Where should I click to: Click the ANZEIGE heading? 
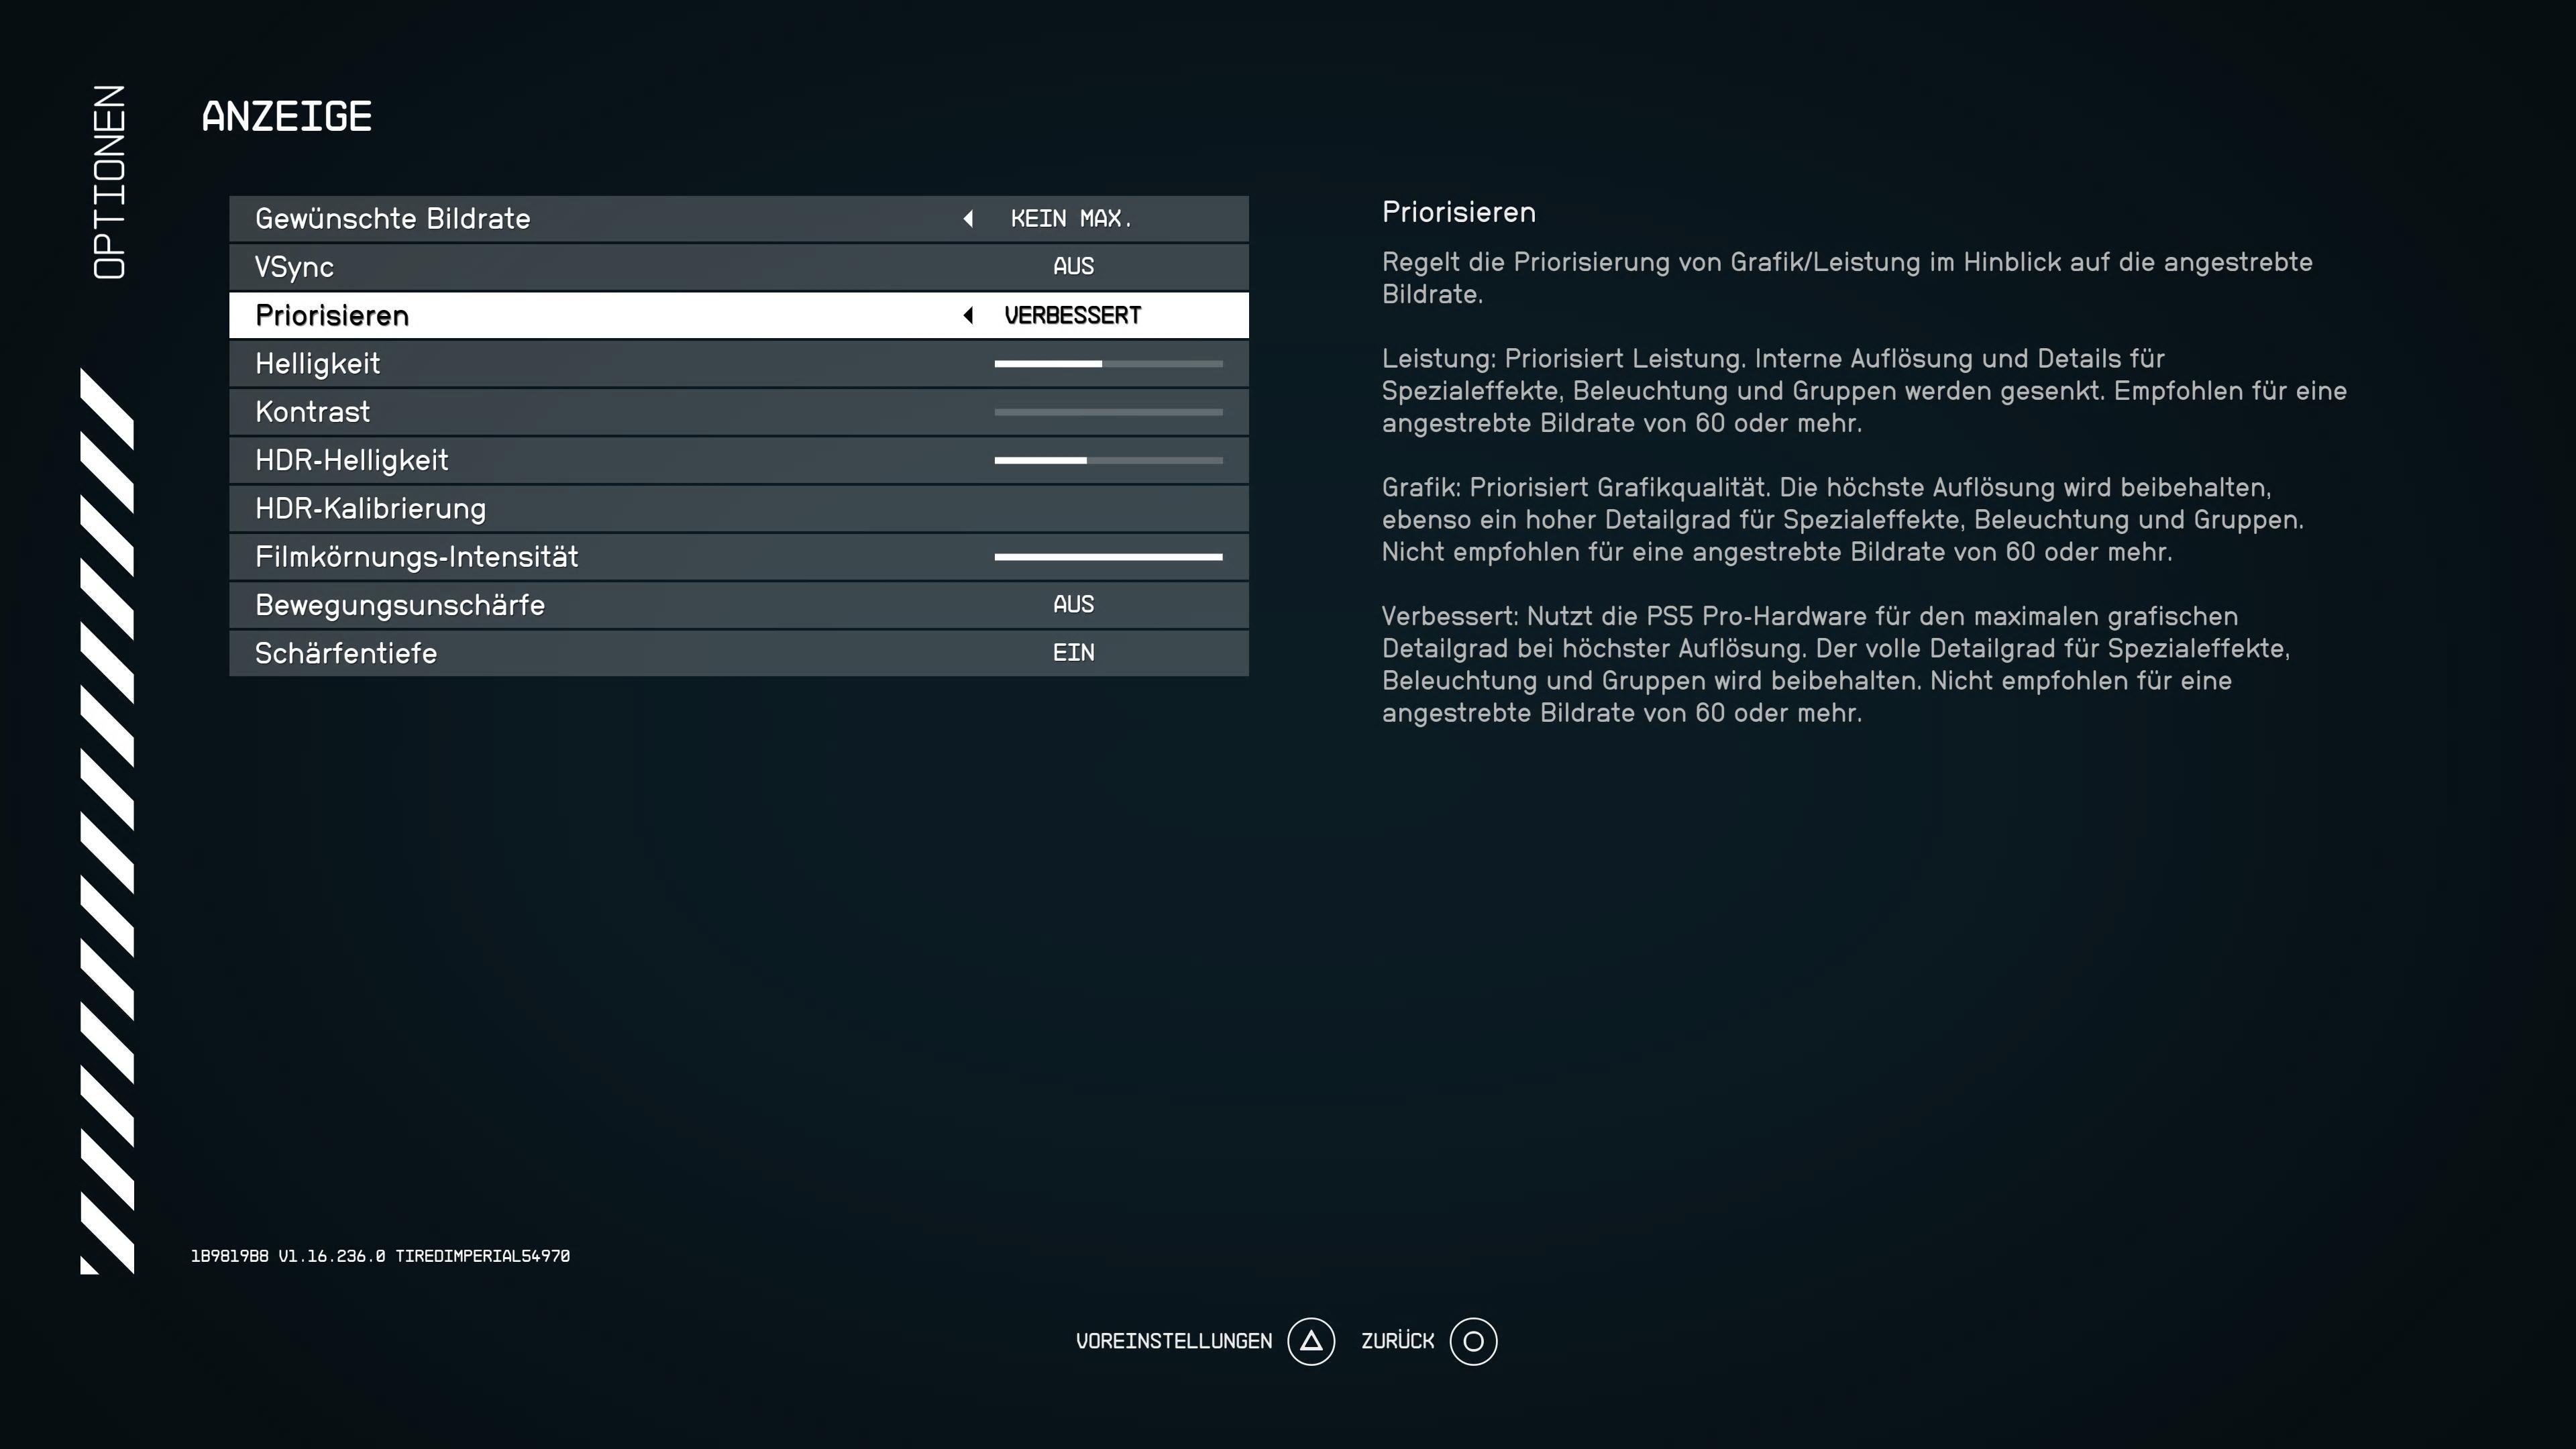point(287,116)
